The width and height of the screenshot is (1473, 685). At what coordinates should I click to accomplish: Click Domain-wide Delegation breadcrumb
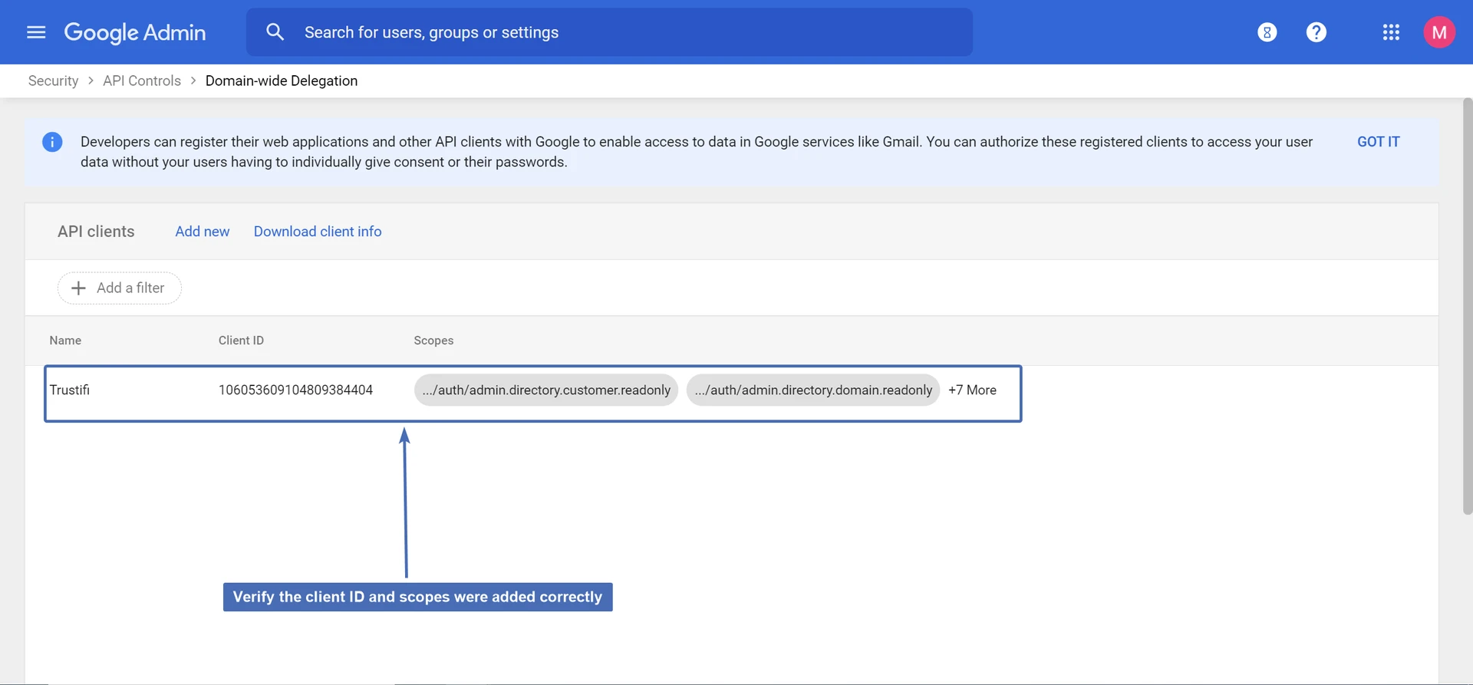[282, 81]
